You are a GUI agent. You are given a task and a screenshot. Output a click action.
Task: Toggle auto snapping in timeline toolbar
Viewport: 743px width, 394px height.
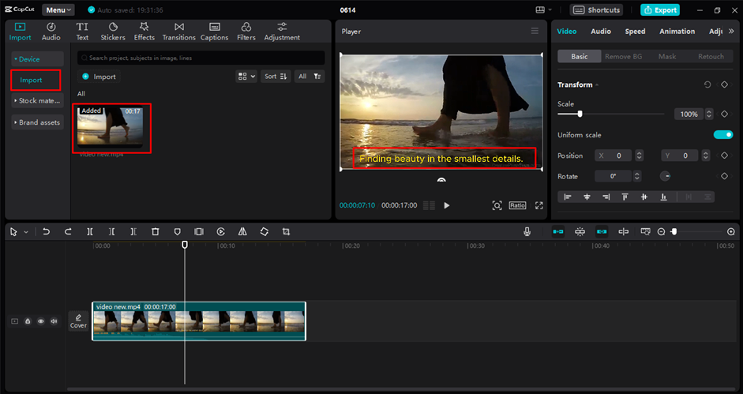pos(580,231)
